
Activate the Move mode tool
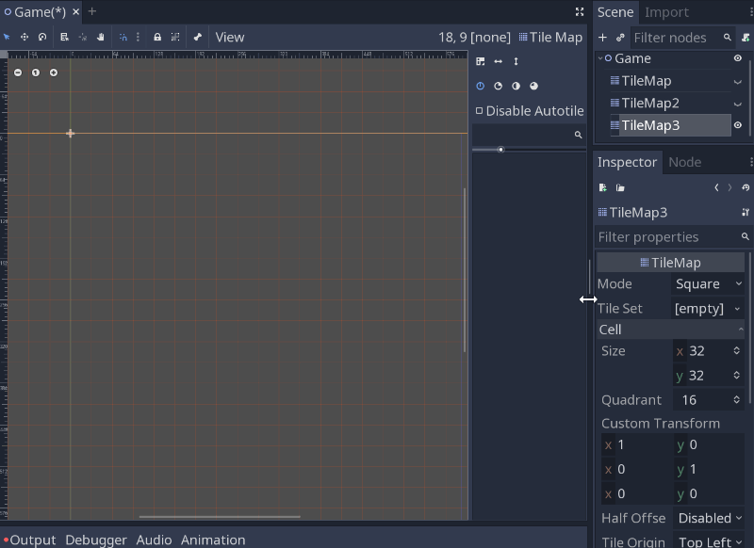[x=24, y=38]
